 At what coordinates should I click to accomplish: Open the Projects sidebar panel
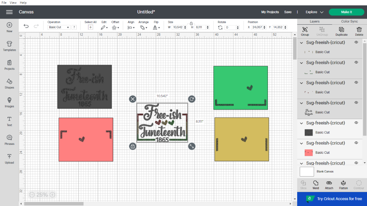pyautogui.click(x=9, y=65)
